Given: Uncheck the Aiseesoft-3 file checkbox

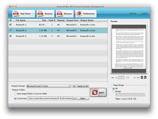Looking at the screenshot, I should (x=10, y=36).
